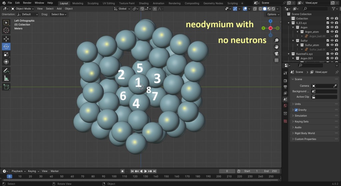Open World properties tab
The image size is (341, 186).
tap(285, 106)
